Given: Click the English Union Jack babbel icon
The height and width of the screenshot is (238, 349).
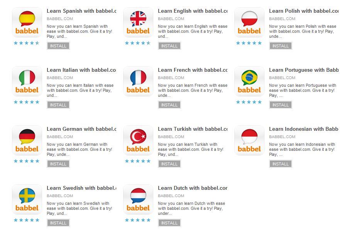Looking at the screenshot, I should coord(138,22).
